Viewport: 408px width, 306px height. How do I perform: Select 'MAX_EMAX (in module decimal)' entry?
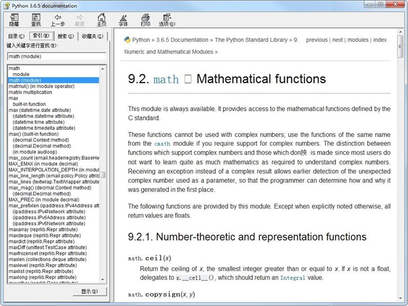pyautogui.click(x=43, y=164)
